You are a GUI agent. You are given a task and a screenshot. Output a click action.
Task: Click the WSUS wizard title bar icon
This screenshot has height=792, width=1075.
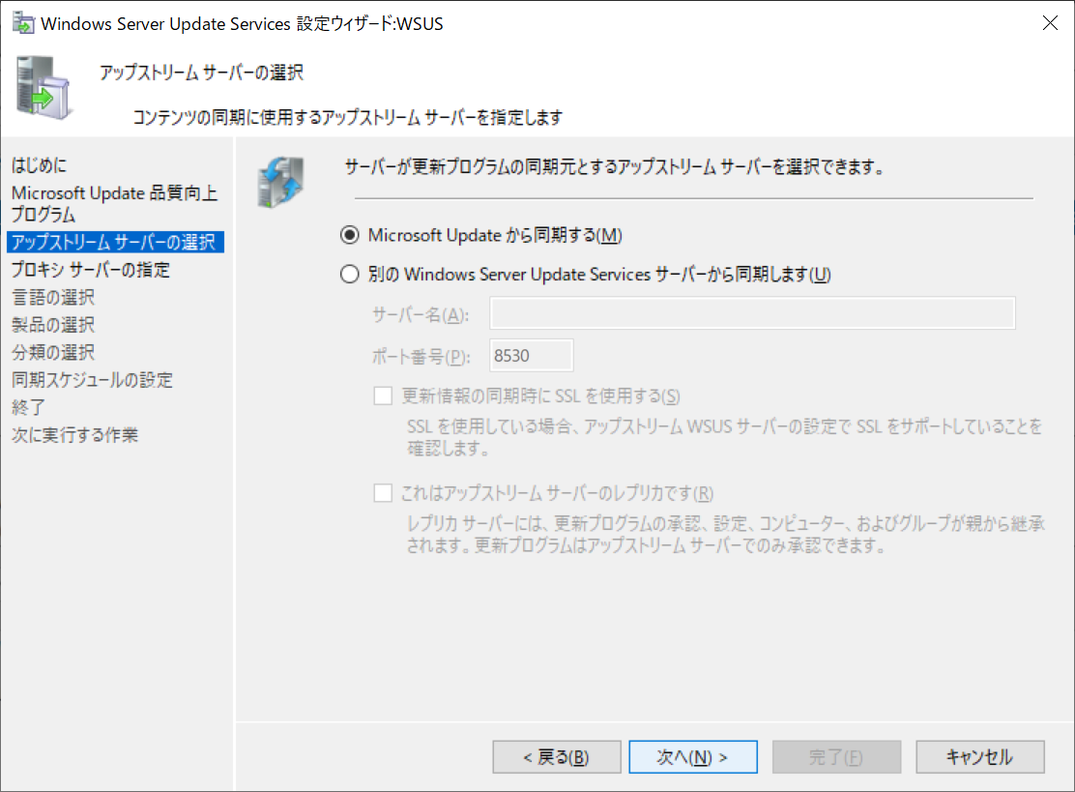click(x=22, y=22)
